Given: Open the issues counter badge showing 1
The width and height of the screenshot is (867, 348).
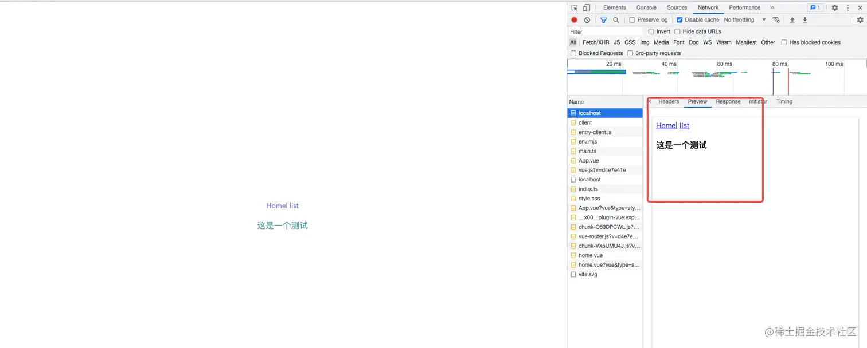Looking at the screenshot, I should point(815,7).
